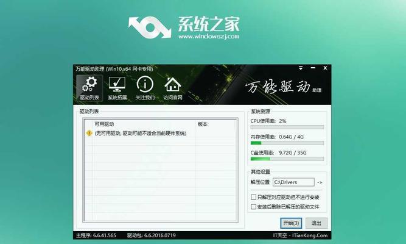This screenshot has width=406, height=244.
Task: Click the 系统之家 logo at top
Action: (x=184, y=27)
